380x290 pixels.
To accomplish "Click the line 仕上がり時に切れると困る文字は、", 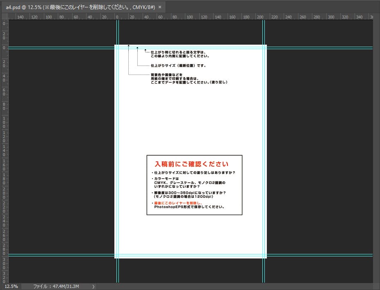I will [x=178, y=52].
